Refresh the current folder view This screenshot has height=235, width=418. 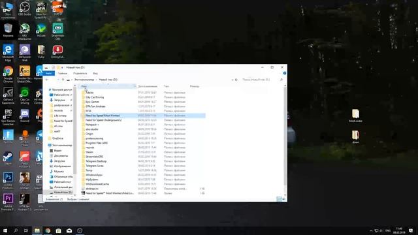[x=236, y=80]
